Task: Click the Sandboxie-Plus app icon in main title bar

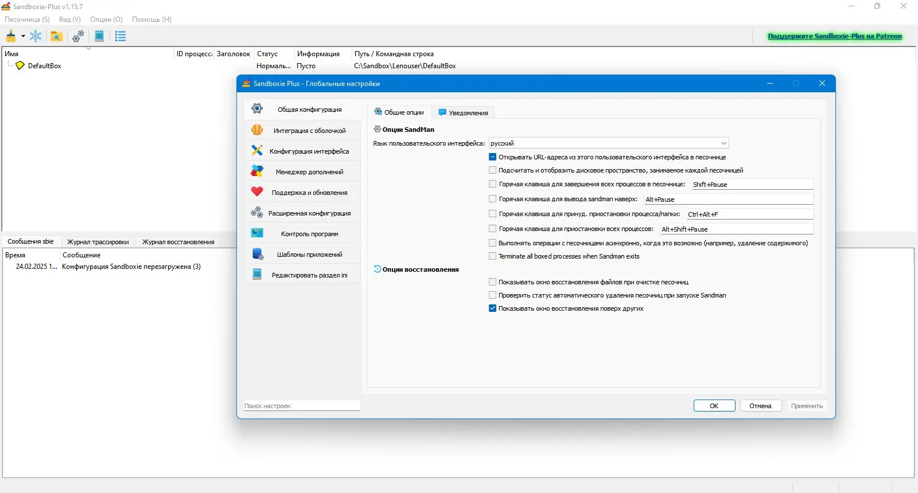Action: tap(6, 6)
